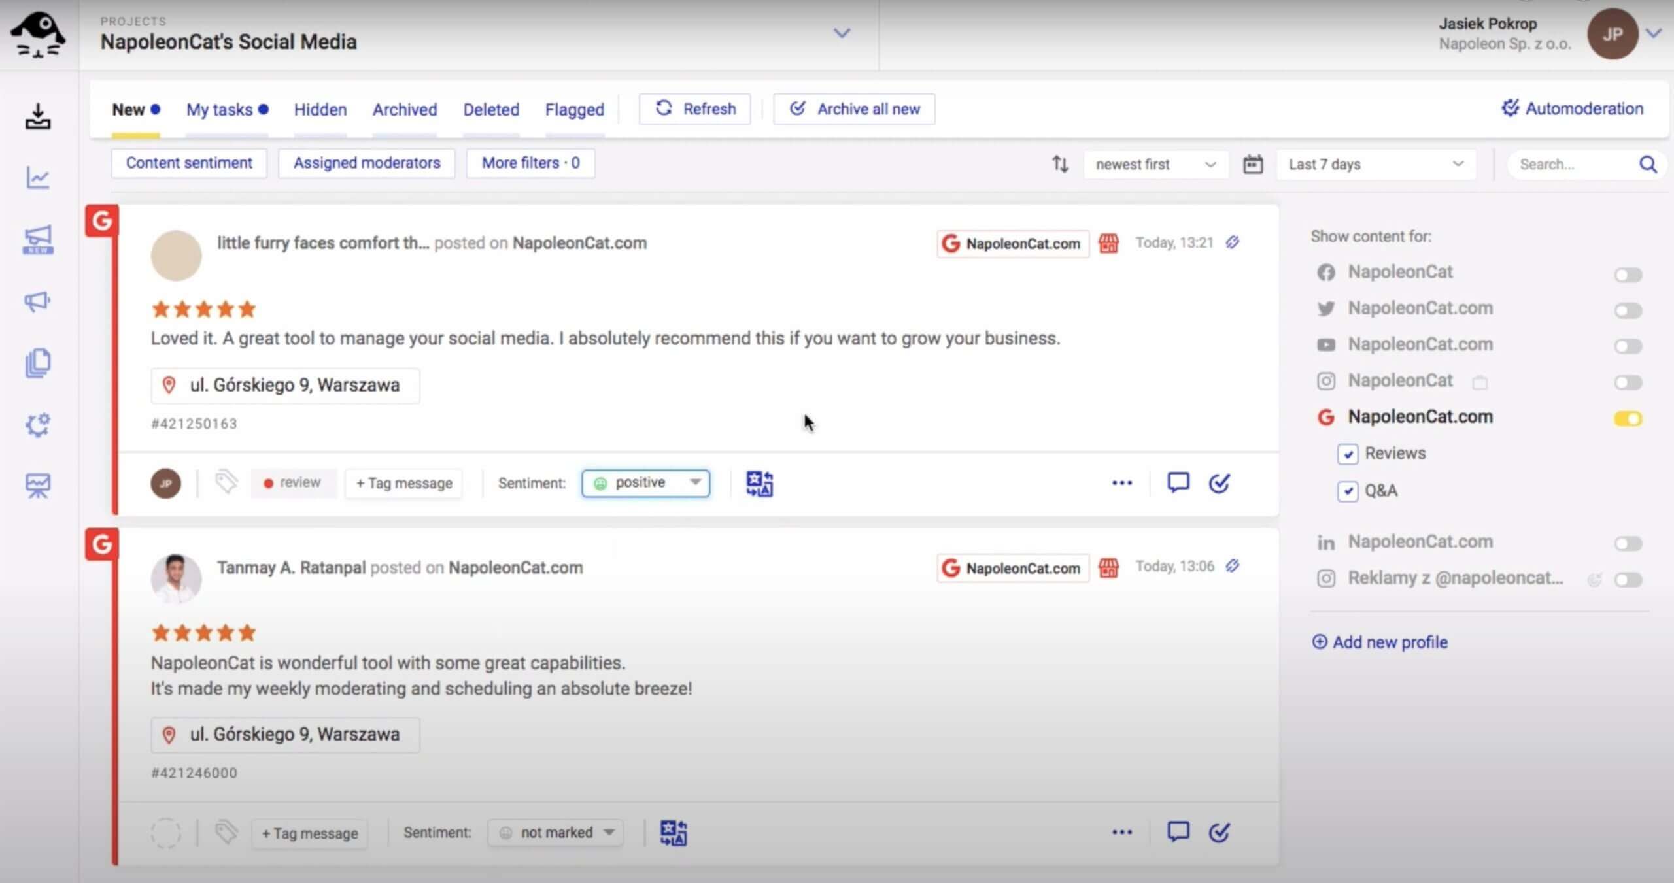Click Tanmay A. Ratanpal's profile photo
Screen dimensions: 1674x883
(176, 578)
